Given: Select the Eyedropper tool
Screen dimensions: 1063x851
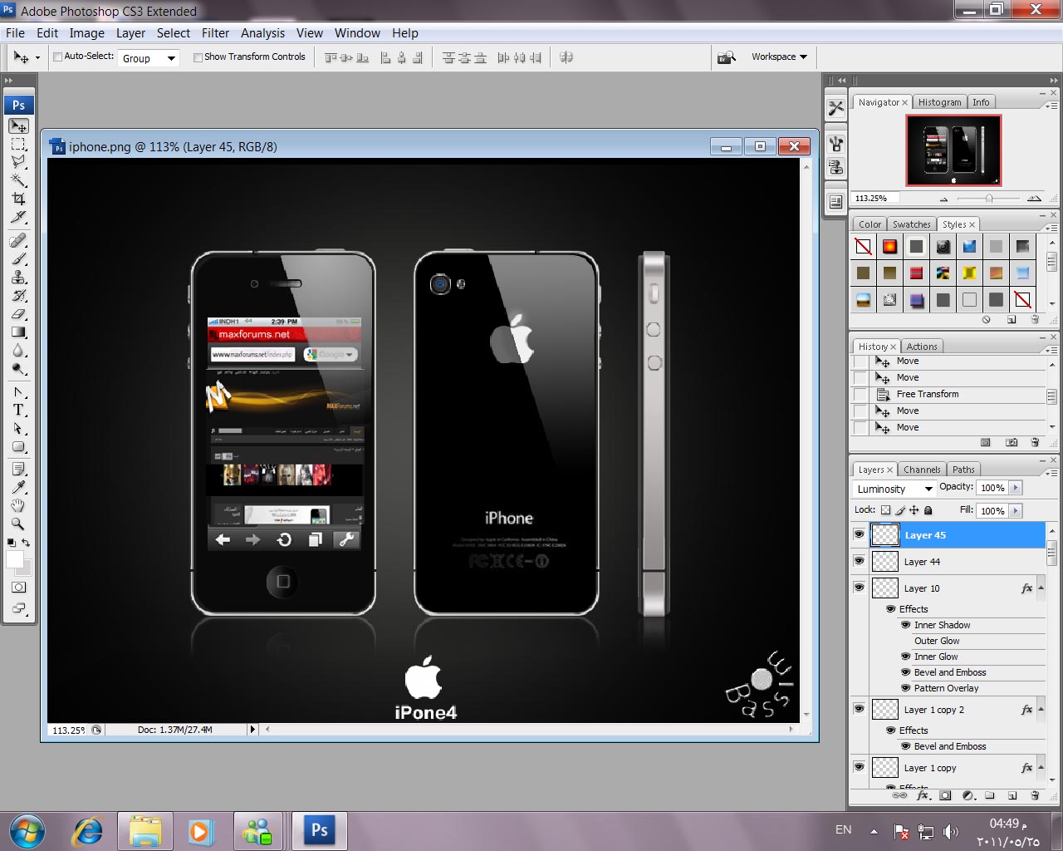Looking at the screenshot, I should [18, 488].
